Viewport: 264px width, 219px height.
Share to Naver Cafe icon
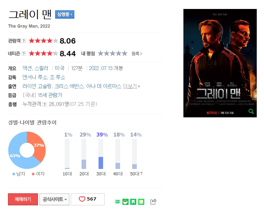tap(126, 202)
